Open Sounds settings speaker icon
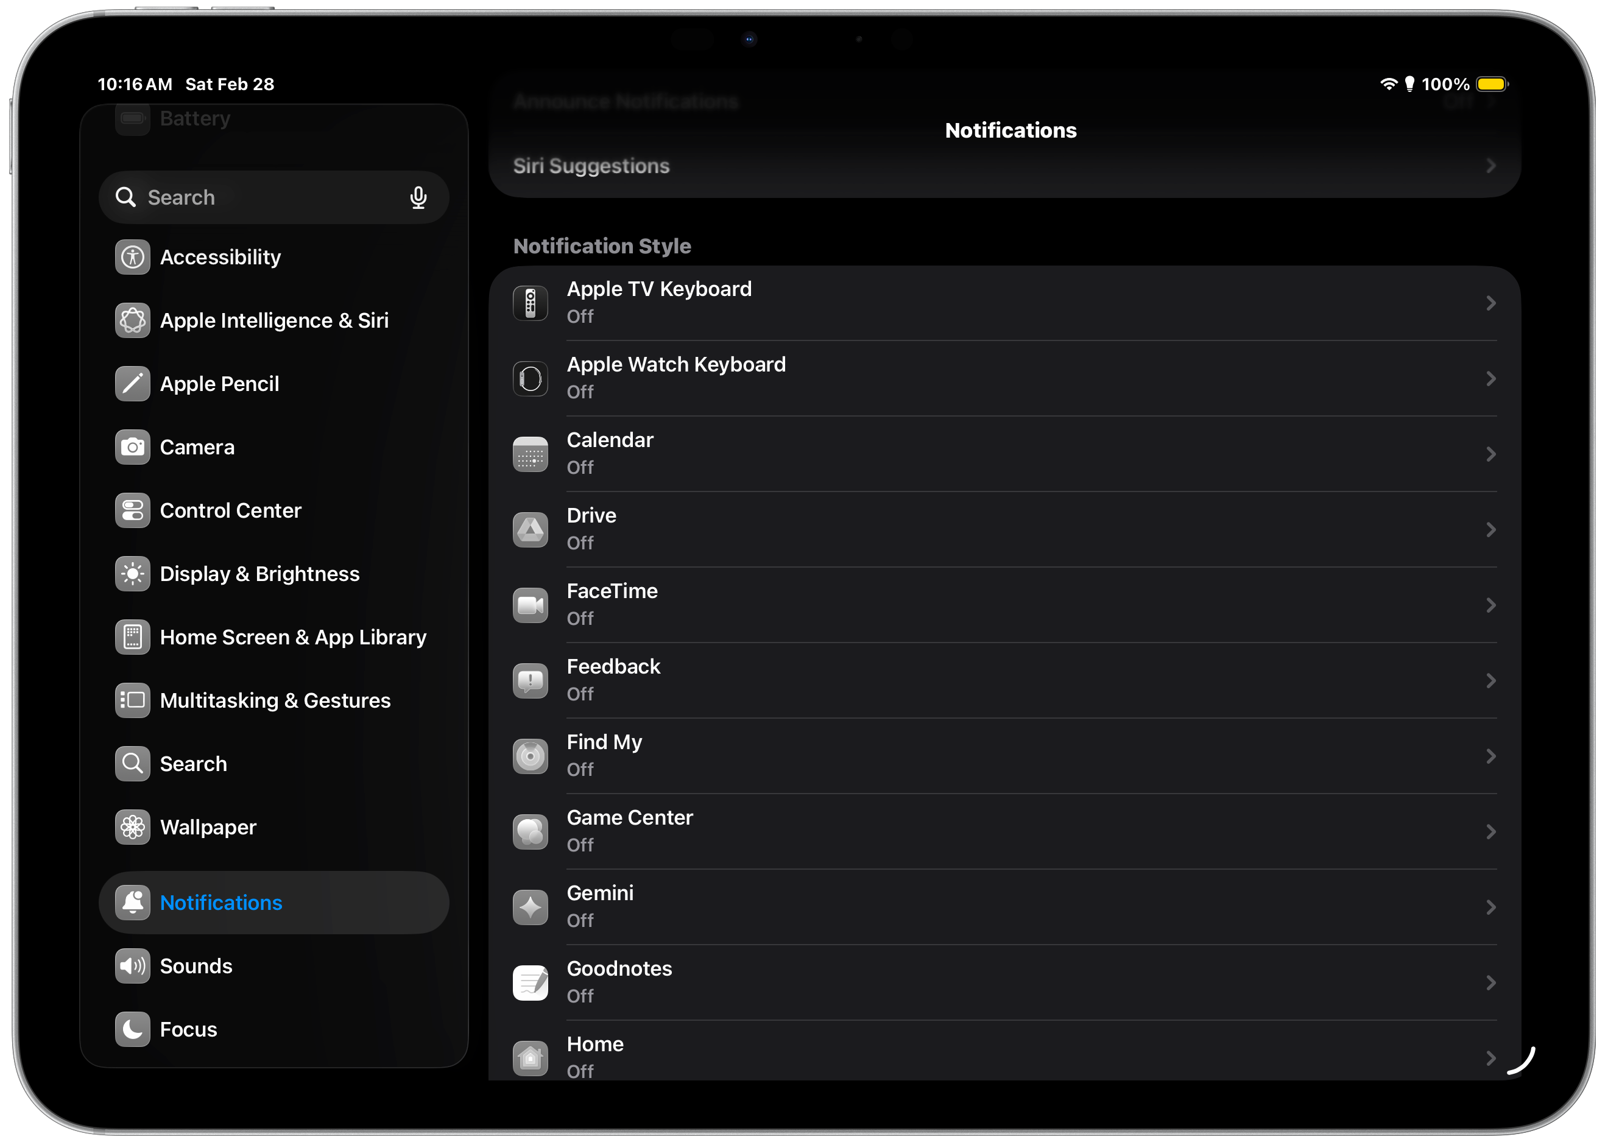Image resolution: width=1608 pixels, height=1145 pixels. (133, 966)
